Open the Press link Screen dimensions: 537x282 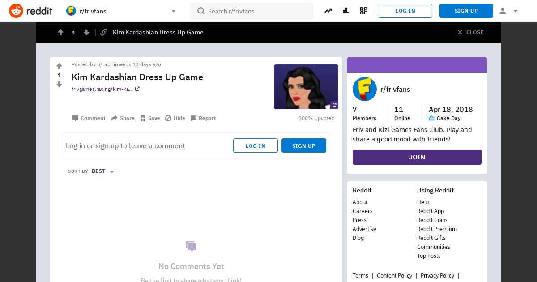[x=359, y=220]
